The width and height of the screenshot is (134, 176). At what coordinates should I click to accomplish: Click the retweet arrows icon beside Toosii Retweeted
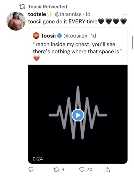[22, 7]
